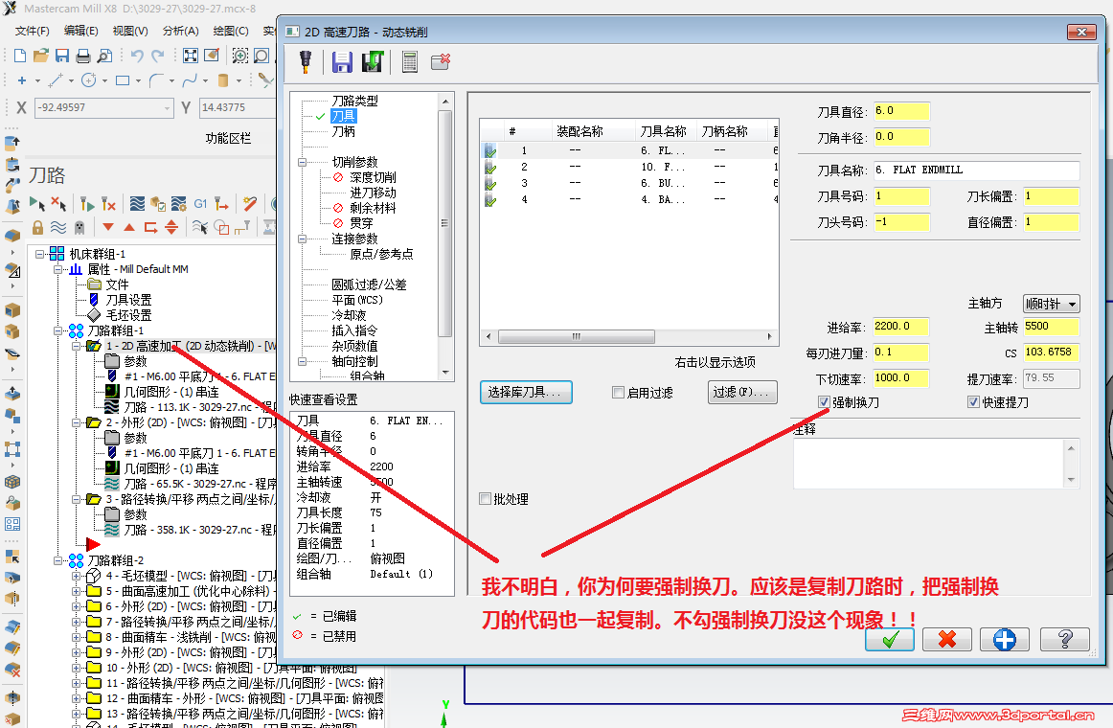Collapse the 连接参数 tree node
This screenshot has width=1113, height=728.
click(x=302, y=239)
